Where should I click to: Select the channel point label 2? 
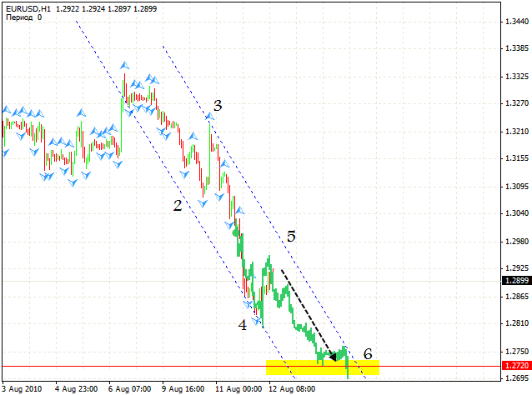click(178, 206)
